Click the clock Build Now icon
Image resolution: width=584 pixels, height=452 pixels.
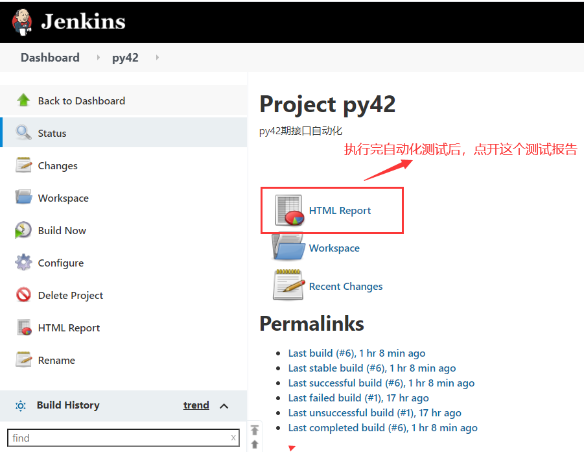click(x=23, y=230)
